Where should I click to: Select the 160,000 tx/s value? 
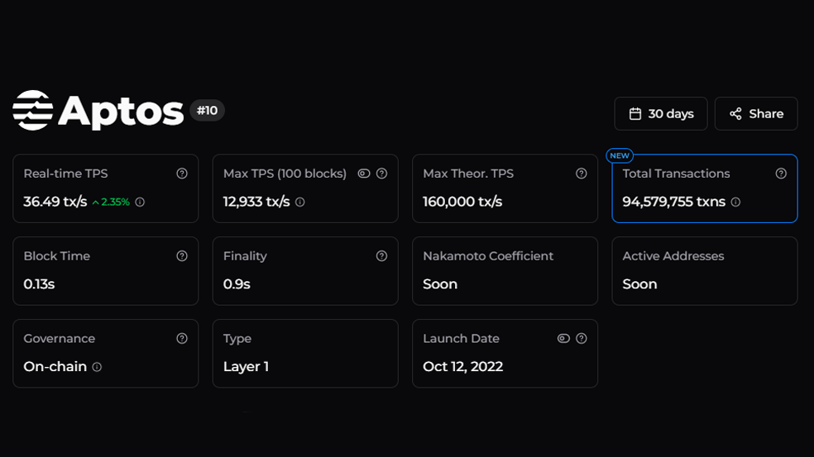[462, 202]
